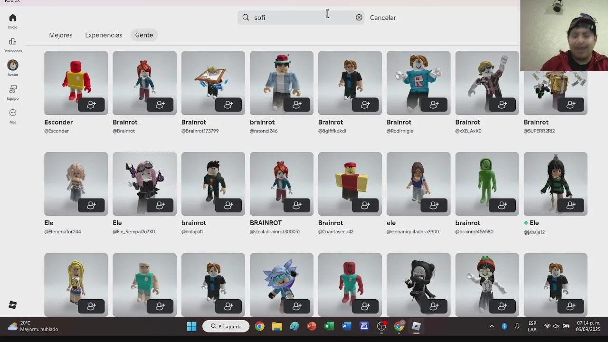The height and width of the screenshot is (342, 608).
Task: Add @8gififkdkdi as a friend
Action: (x=365, y=104)
